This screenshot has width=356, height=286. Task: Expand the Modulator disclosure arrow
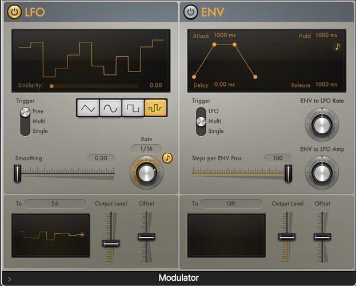(9, 279)
